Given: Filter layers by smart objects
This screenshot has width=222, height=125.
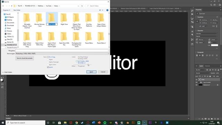Looking at the screenshot, I should click(218, 70).
